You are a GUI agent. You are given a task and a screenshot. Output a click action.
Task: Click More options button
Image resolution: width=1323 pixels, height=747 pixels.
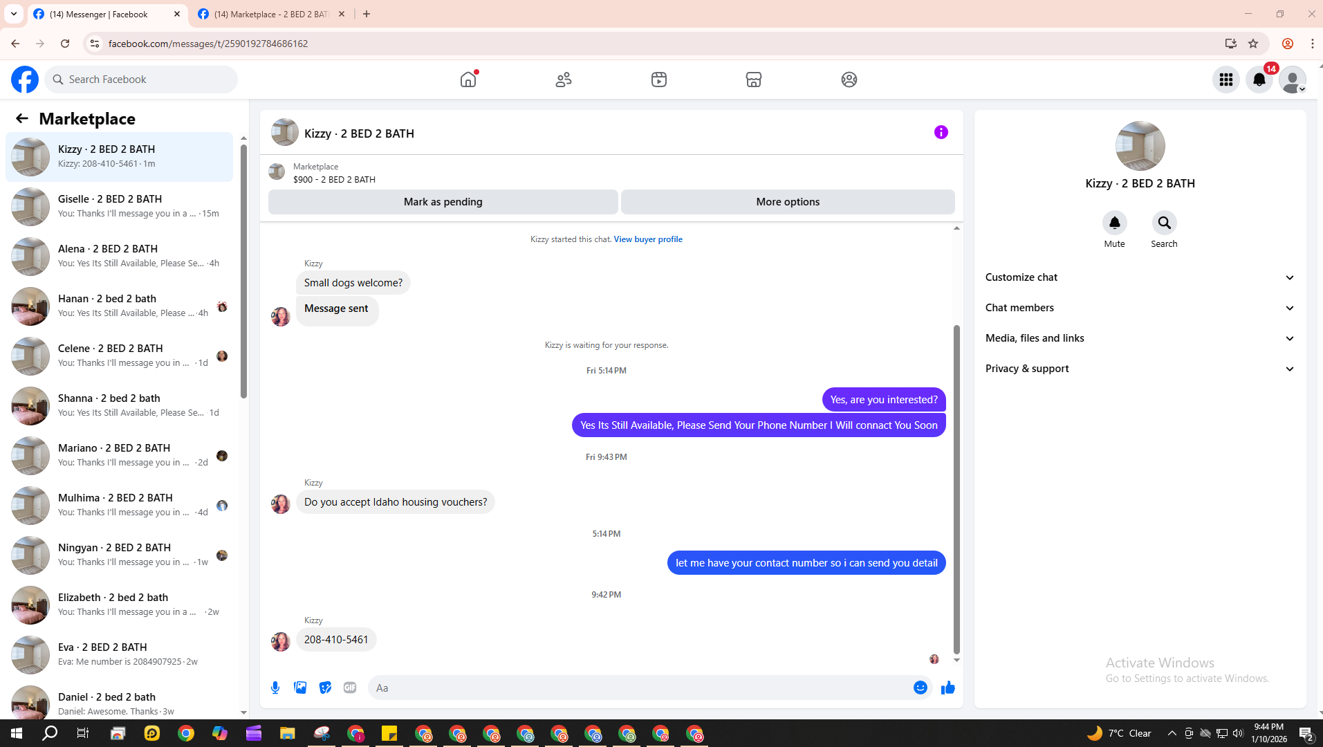pos(788,202)
